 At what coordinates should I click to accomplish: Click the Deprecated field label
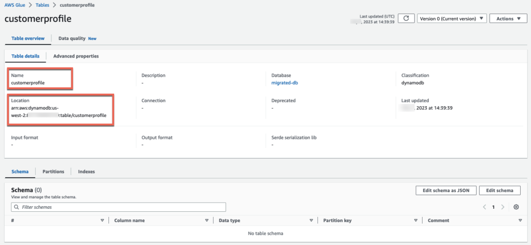(x=284, y=100)
